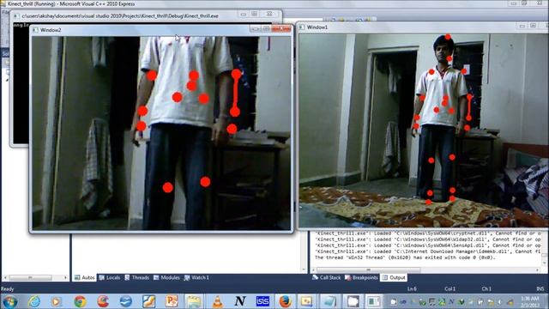
Task: Close Window2 with its red X button
Action: point(281,28)
